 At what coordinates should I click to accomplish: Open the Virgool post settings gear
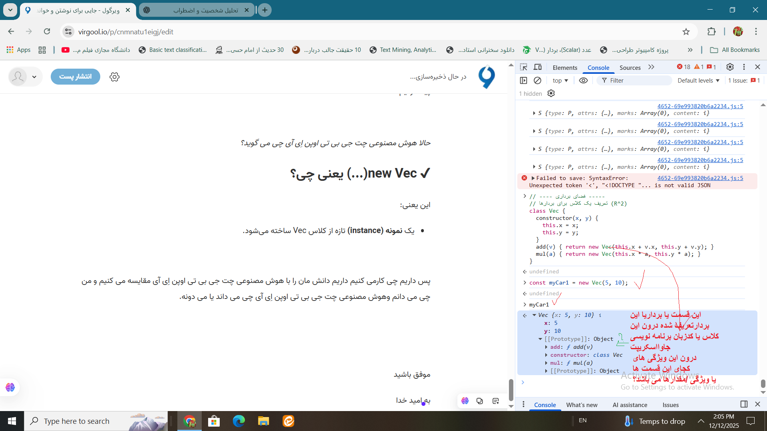(x=115, y=77)
